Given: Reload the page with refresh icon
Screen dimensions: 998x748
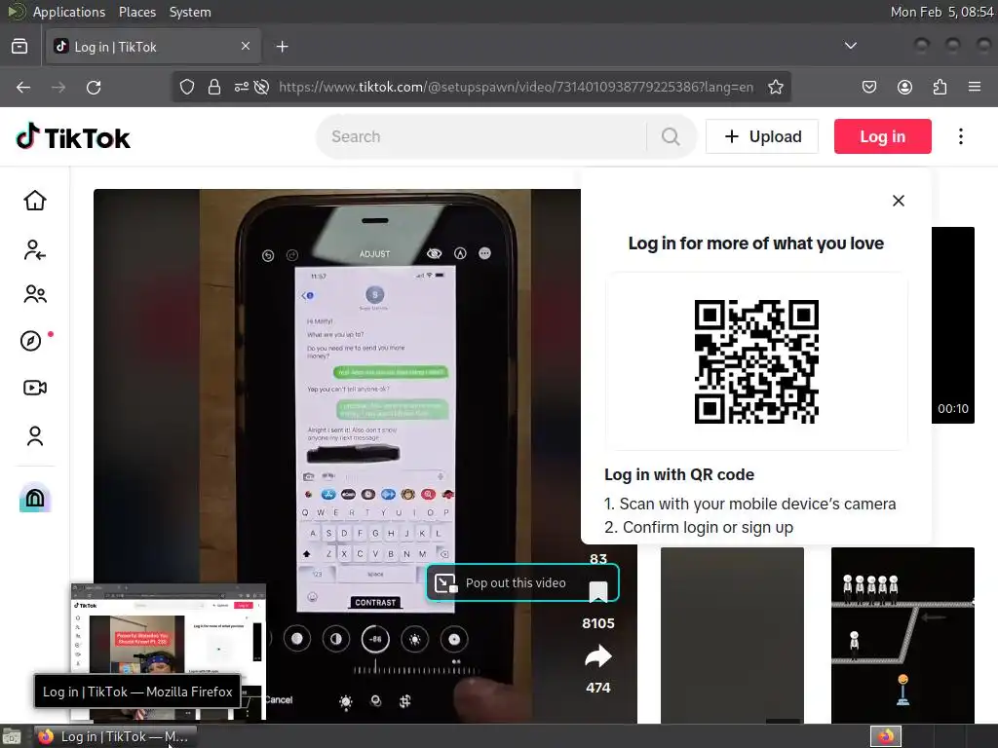Looking at the screenshot, I should point(94,87).
